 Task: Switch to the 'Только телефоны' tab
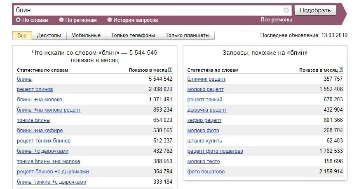[x=133, y=35]
